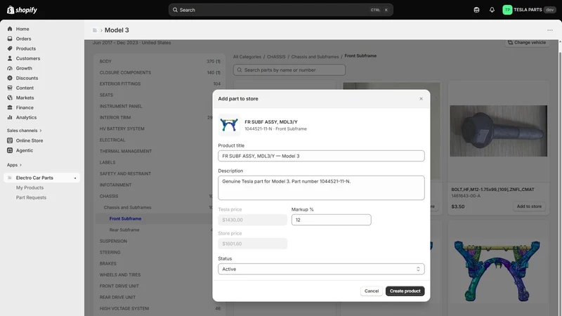Open the Home sidebar icon

10,29
